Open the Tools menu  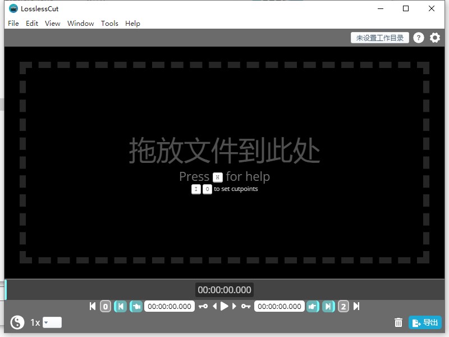pyautogui.click(x=109, y=23)
